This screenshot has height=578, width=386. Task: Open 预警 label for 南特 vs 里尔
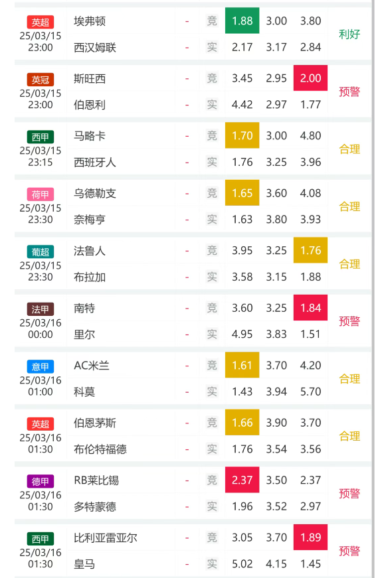(349, 321)
